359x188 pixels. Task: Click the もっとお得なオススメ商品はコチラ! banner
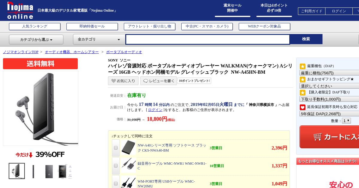[328, 161]
